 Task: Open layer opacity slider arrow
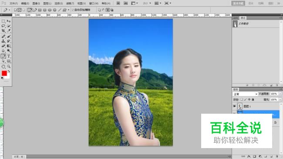pyautogui.click(x=280, y=94)
